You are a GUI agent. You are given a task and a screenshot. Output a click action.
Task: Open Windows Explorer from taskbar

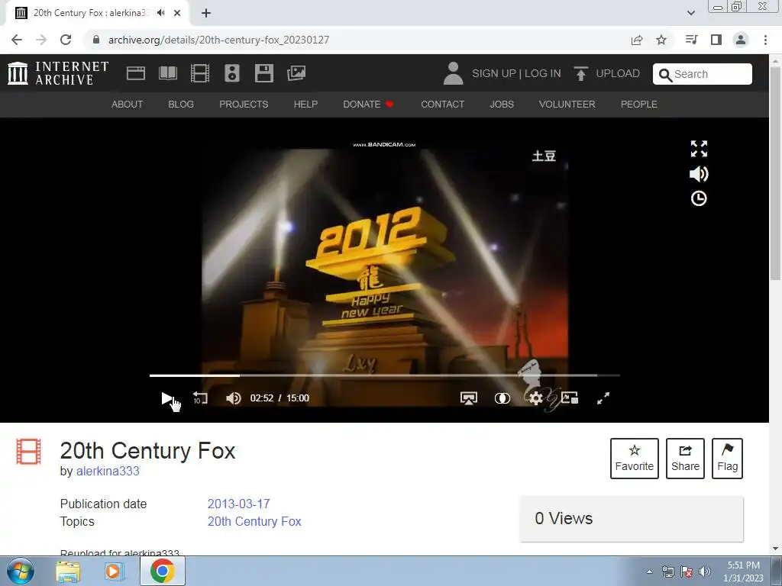(68, 572)
